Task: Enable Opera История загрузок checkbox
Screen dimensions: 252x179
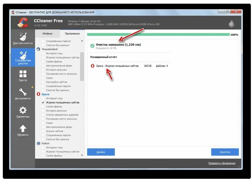Action: tap(43, 111)
